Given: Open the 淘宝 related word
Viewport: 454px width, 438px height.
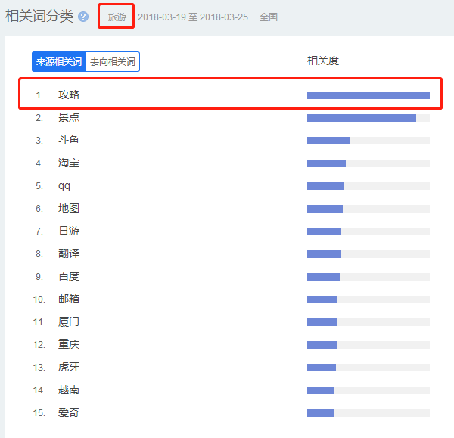Looking at the screenshot, I should 69,163.
